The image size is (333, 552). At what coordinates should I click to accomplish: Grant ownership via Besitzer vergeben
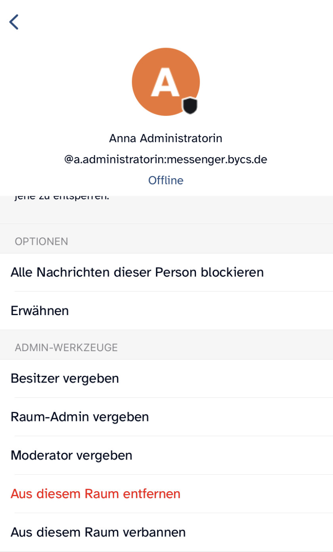(65, 378)
